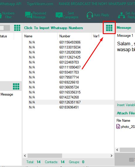Select number 601128200399

click(x=70, y=52)
